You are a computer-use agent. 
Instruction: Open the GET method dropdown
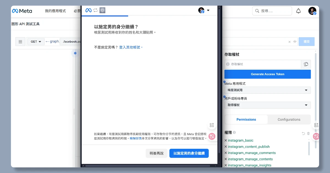36,42
